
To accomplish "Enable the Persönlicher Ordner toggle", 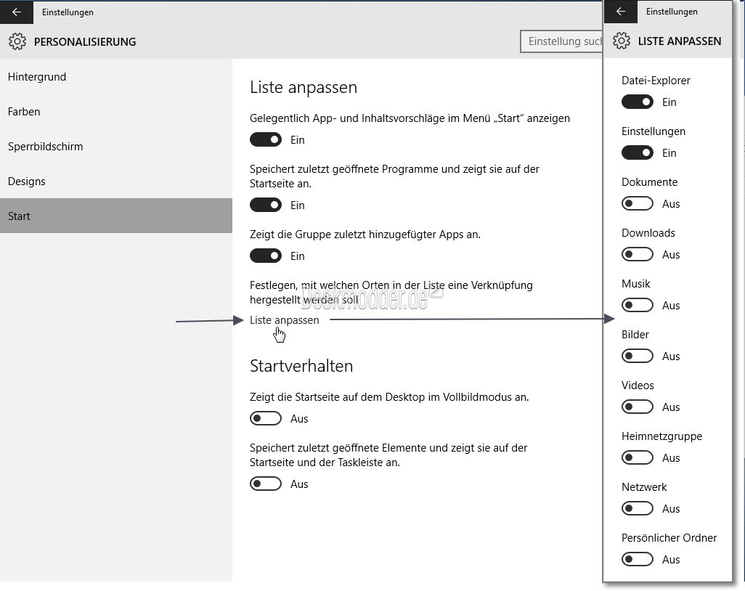I will coord(637,559).
